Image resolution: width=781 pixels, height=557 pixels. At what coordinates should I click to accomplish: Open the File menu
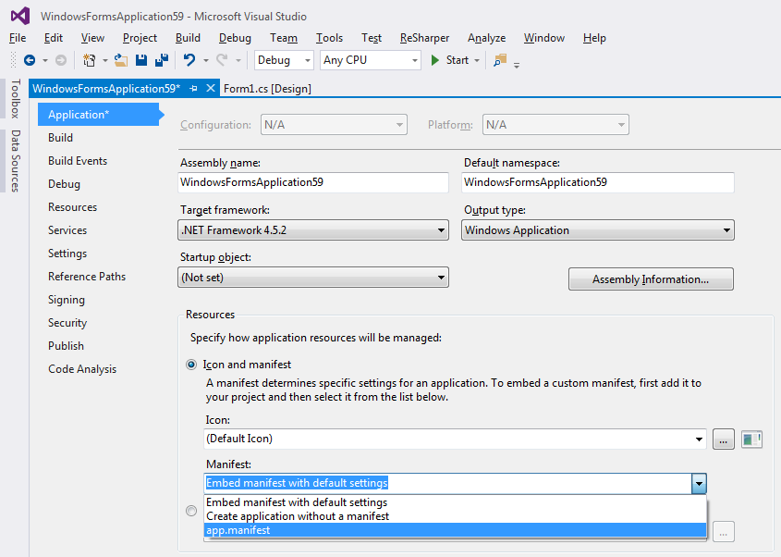[18, 38]
